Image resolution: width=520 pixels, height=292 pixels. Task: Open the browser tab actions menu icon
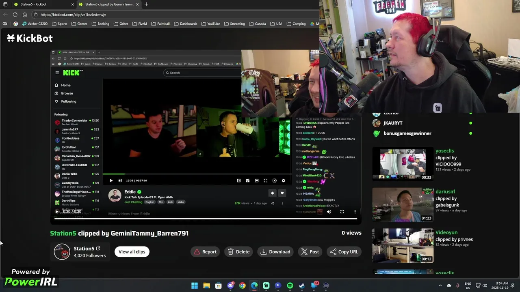click(5, 4)
